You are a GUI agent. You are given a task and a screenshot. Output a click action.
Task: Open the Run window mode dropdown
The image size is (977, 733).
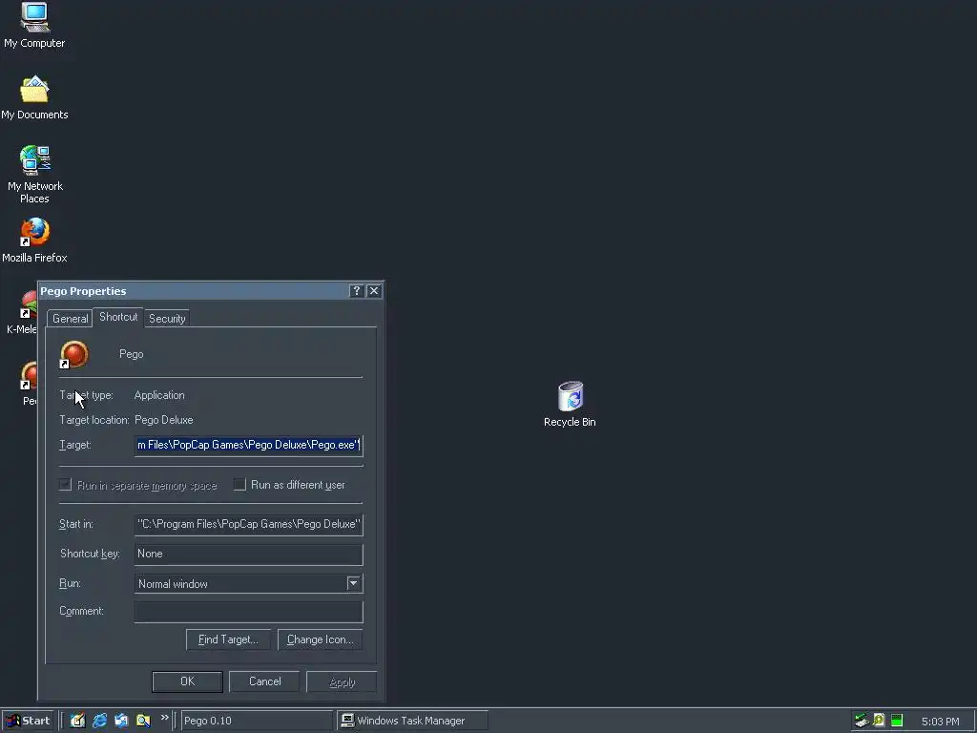[353, 583]
